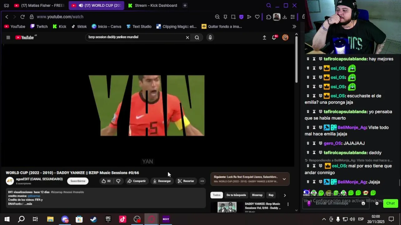401x225 pixels.
Task: Go to the YouTube home logo
Action: click(25, 37)
